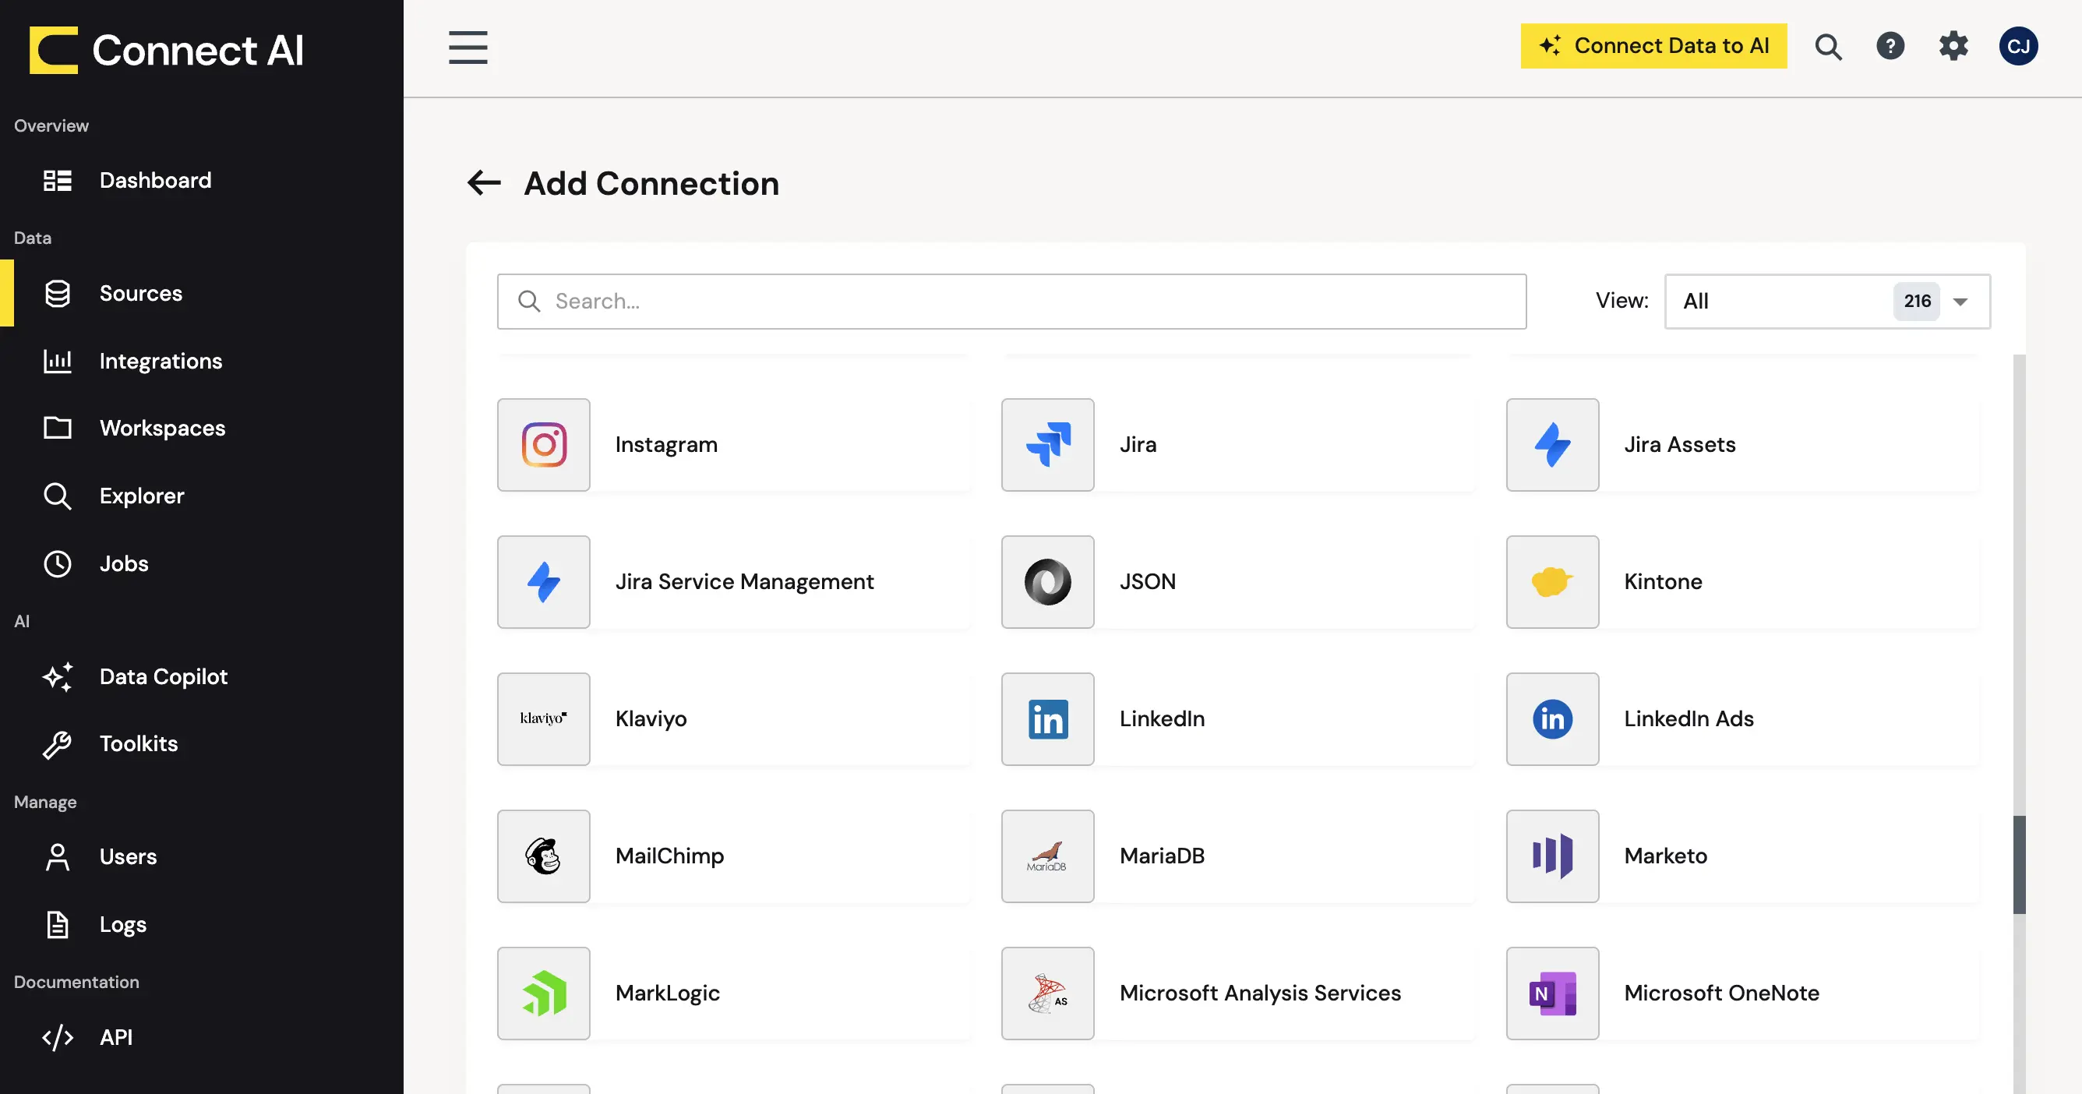The image size is (2082, 1094).
Task: Open the help question mark icon
Action: pos(1890,46)
